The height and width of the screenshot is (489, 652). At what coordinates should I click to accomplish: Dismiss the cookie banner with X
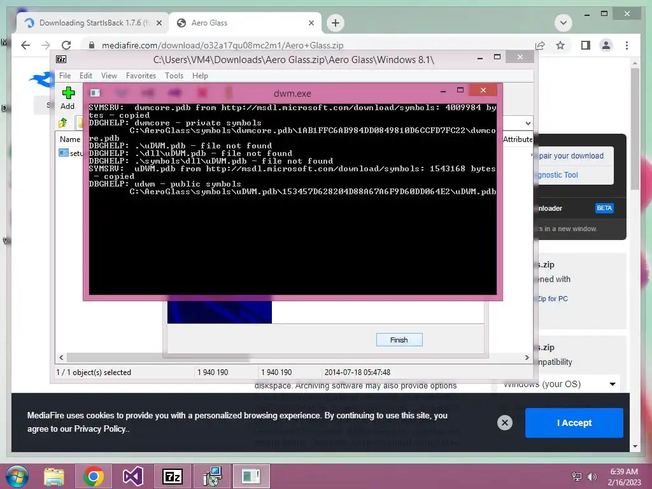[504, 423]
